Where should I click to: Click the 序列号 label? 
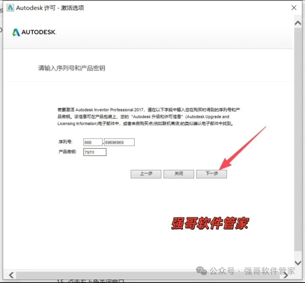coord(65,142)
